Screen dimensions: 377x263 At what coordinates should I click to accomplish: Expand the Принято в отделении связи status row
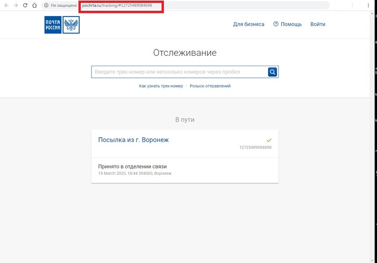185,170
